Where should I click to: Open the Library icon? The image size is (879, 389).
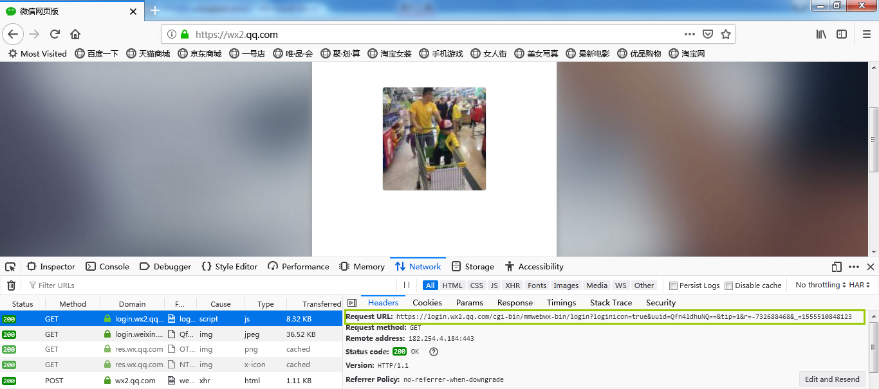click(x=821, y=34)
